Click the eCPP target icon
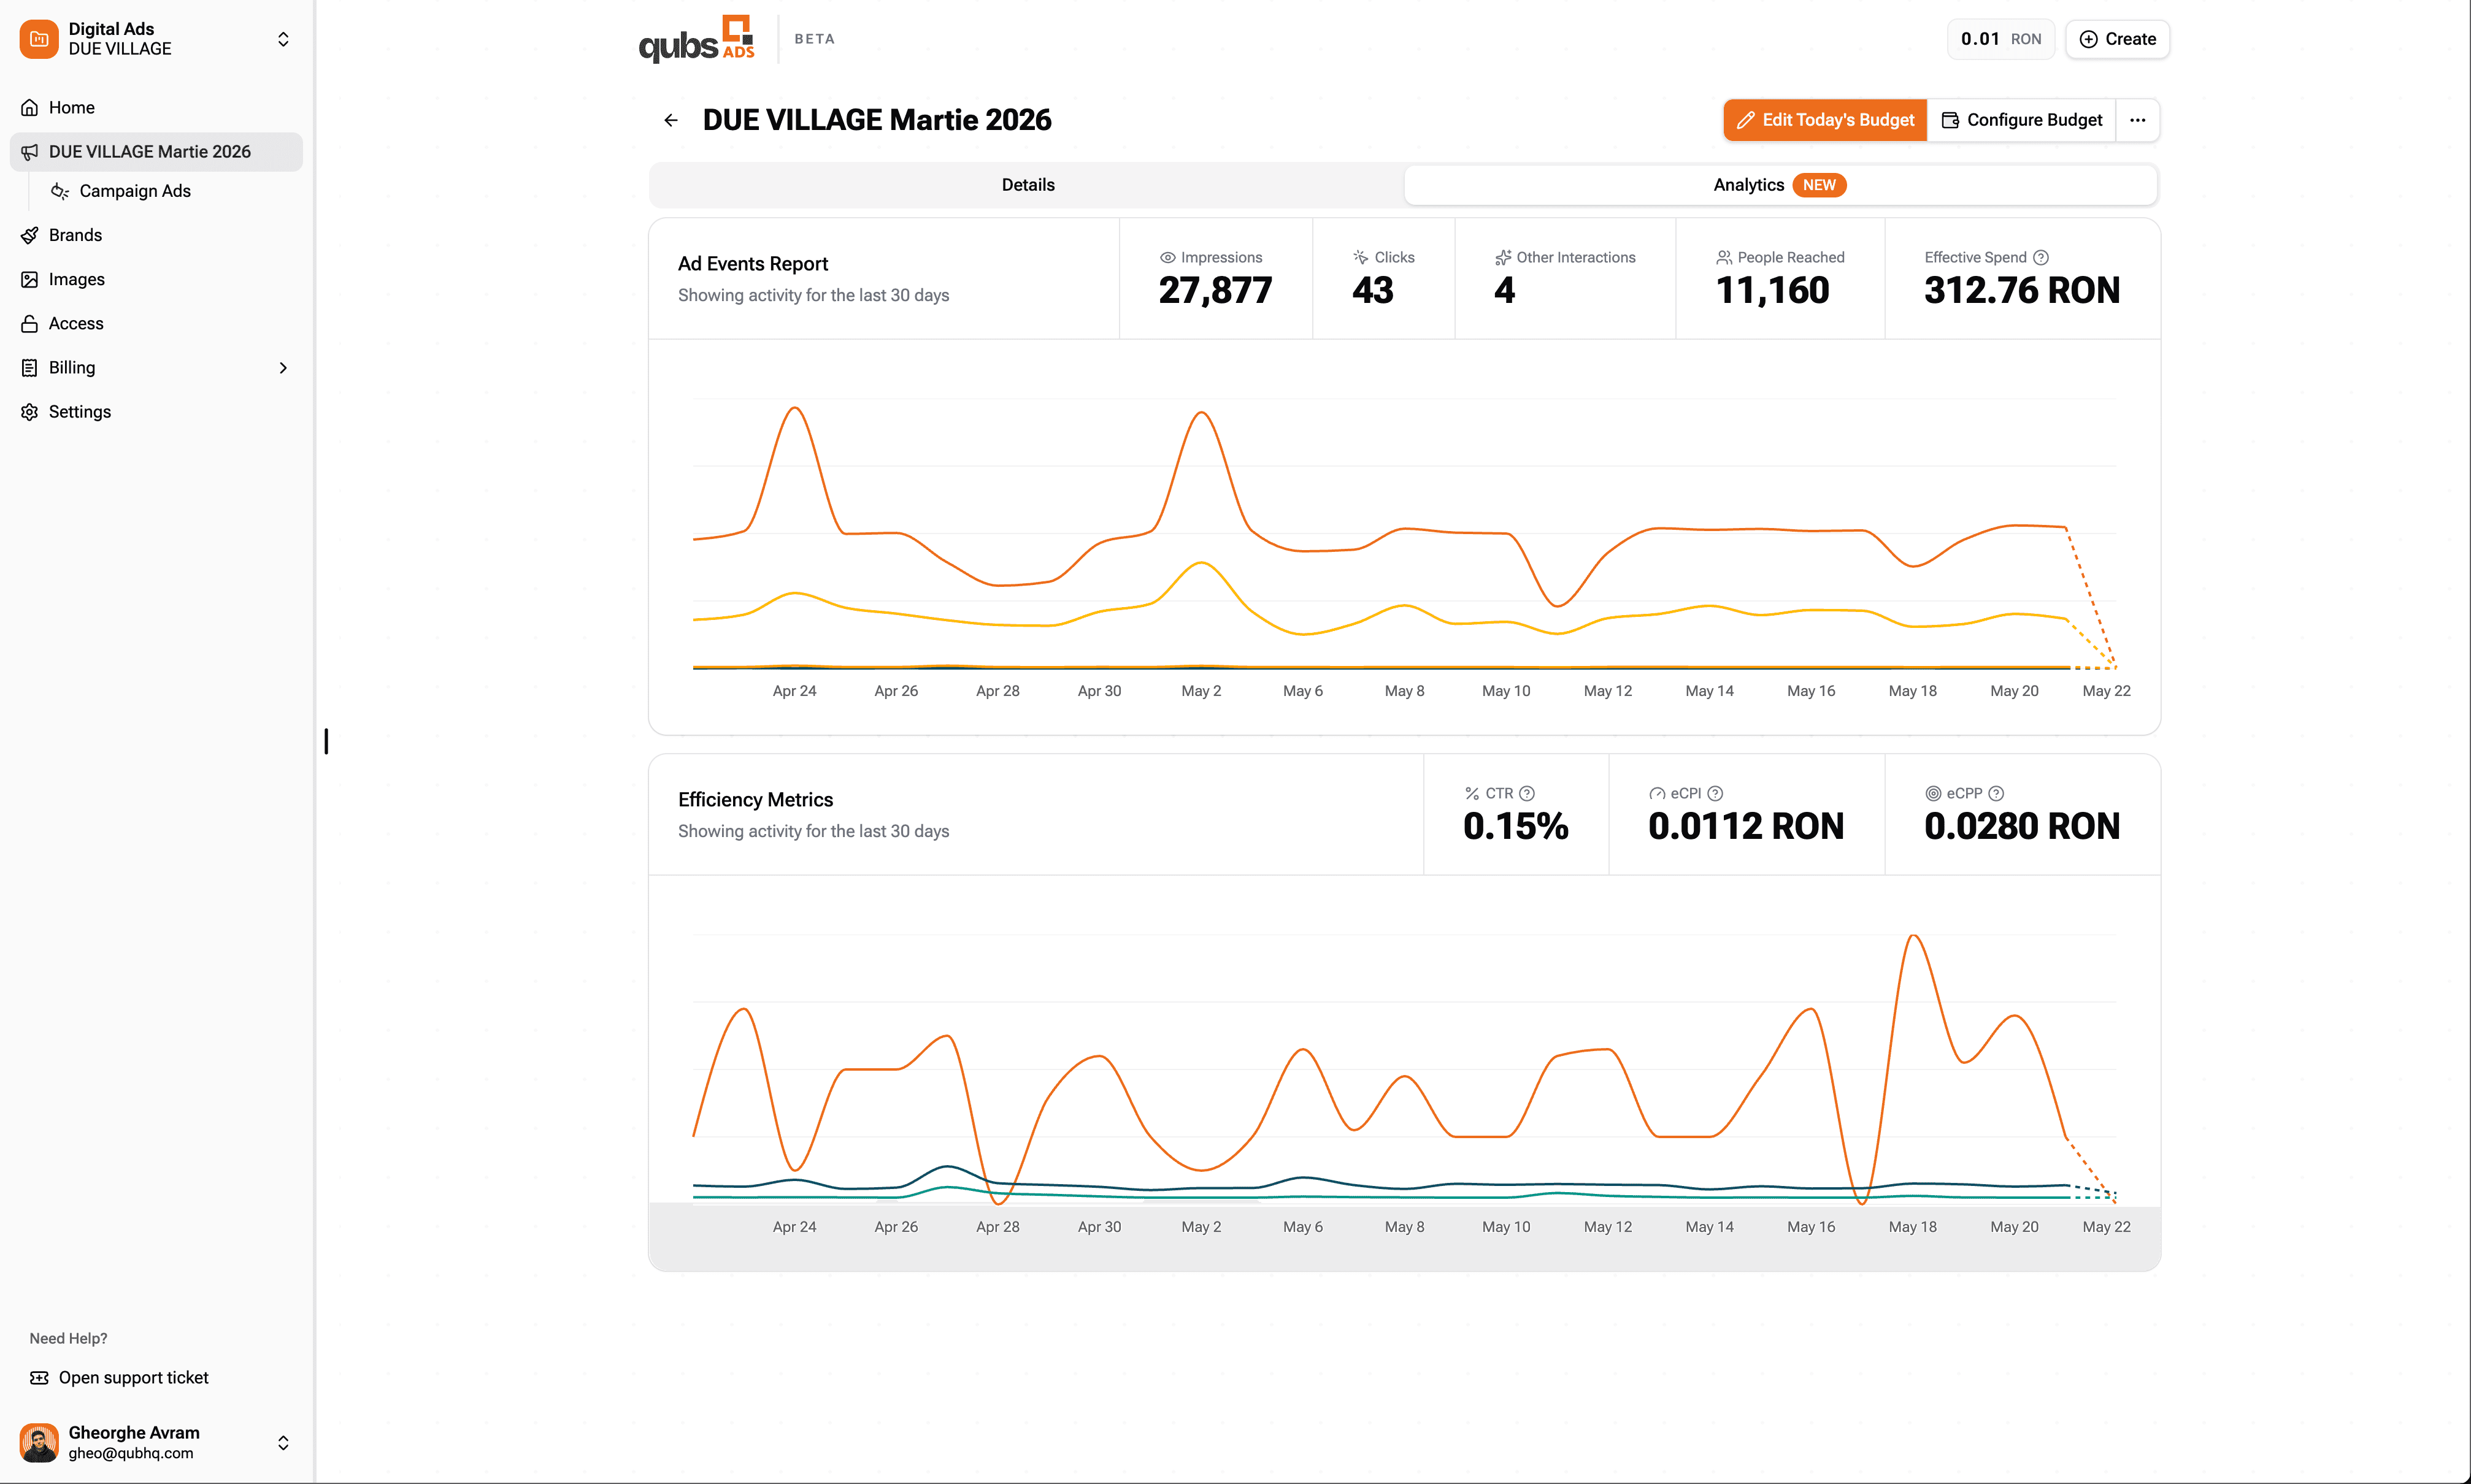 point(1933,793)
